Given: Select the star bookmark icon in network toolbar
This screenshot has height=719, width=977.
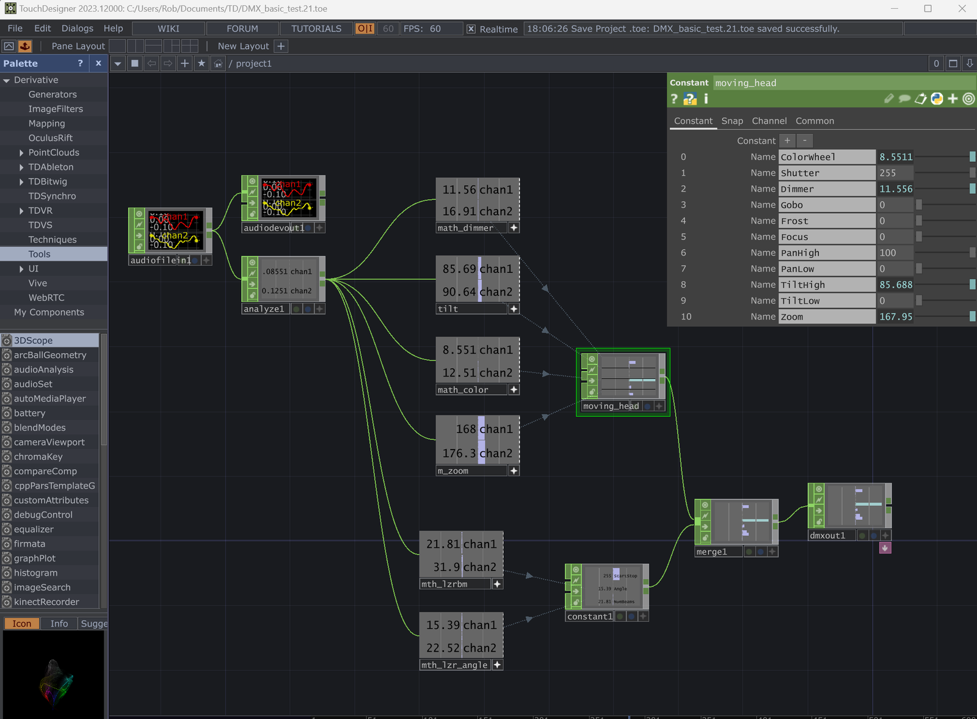Looking at the screenshot, I should [202, 63].
